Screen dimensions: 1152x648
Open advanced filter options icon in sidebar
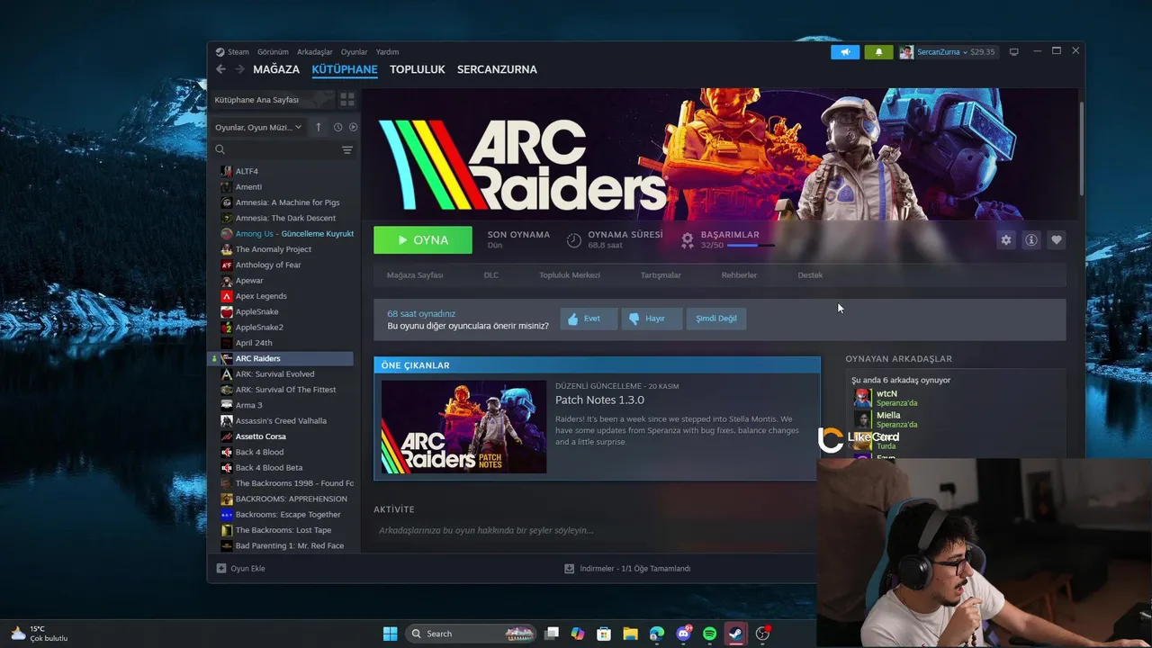pos(346,149)
